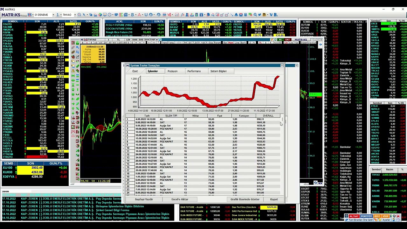Click the alarm bell icon in main toolbar
Screen dimensions: 407x229
[x=236, y=15]
